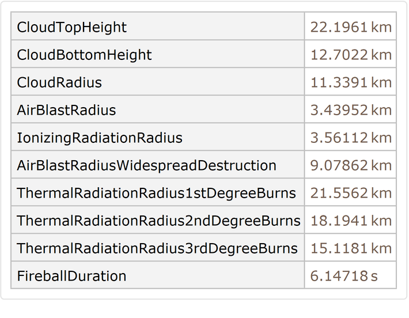Viewport: 409px width, 318px height.
Task: Click the CloudBottomHeight row label
Action: pos(85,55)
